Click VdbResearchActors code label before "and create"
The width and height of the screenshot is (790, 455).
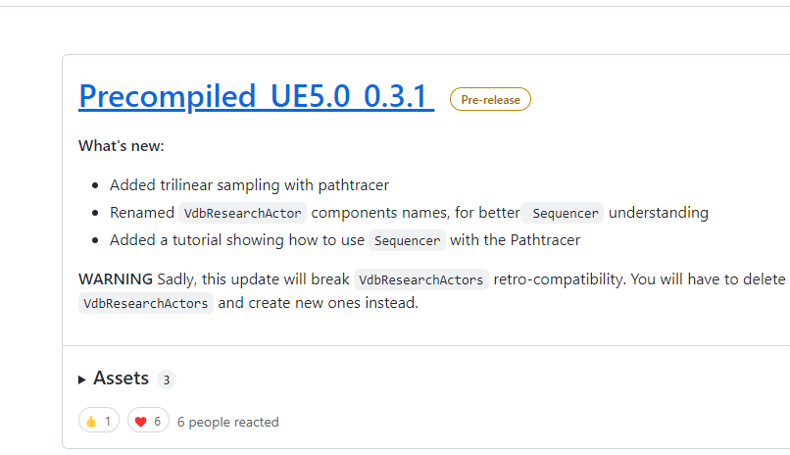coord(146,303)
